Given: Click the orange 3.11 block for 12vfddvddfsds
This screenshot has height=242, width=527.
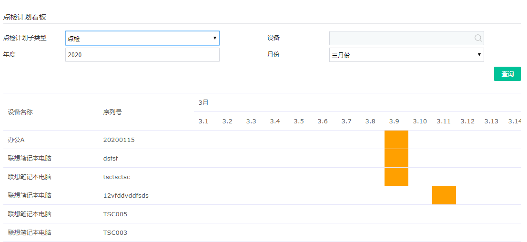Looking at the screenshot, I should point(444,195).
